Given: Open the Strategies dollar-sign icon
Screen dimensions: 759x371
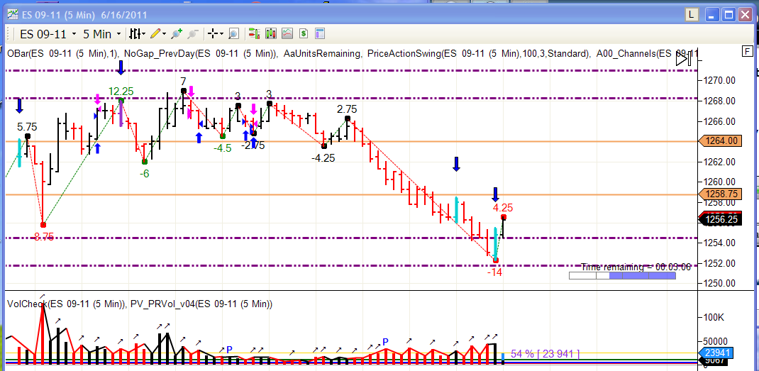Looking at the screenshot, I should click(x=304, y=33).
